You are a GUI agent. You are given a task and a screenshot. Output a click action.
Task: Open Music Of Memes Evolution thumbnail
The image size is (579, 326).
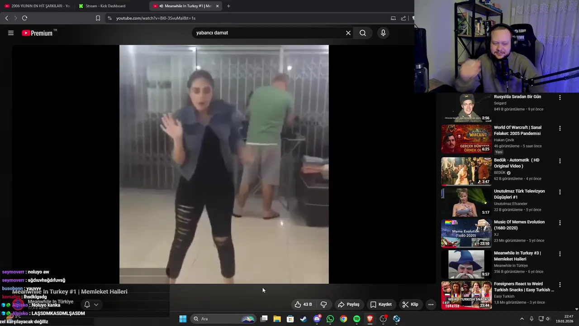tap(466, 234)
